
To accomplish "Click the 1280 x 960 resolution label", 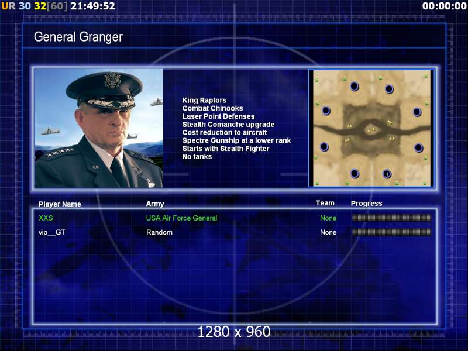I will point(234,332).
